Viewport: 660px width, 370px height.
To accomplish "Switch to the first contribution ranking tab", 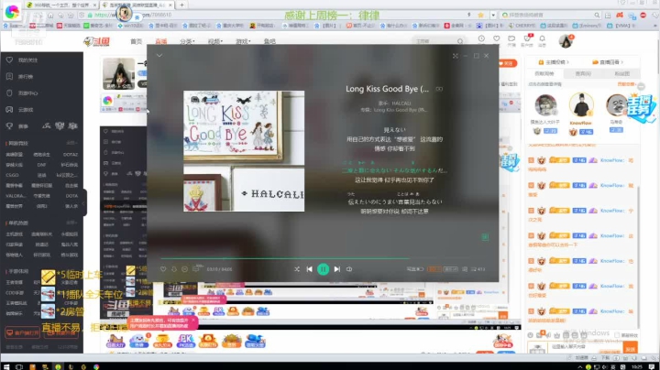I will tap(544, 73).
